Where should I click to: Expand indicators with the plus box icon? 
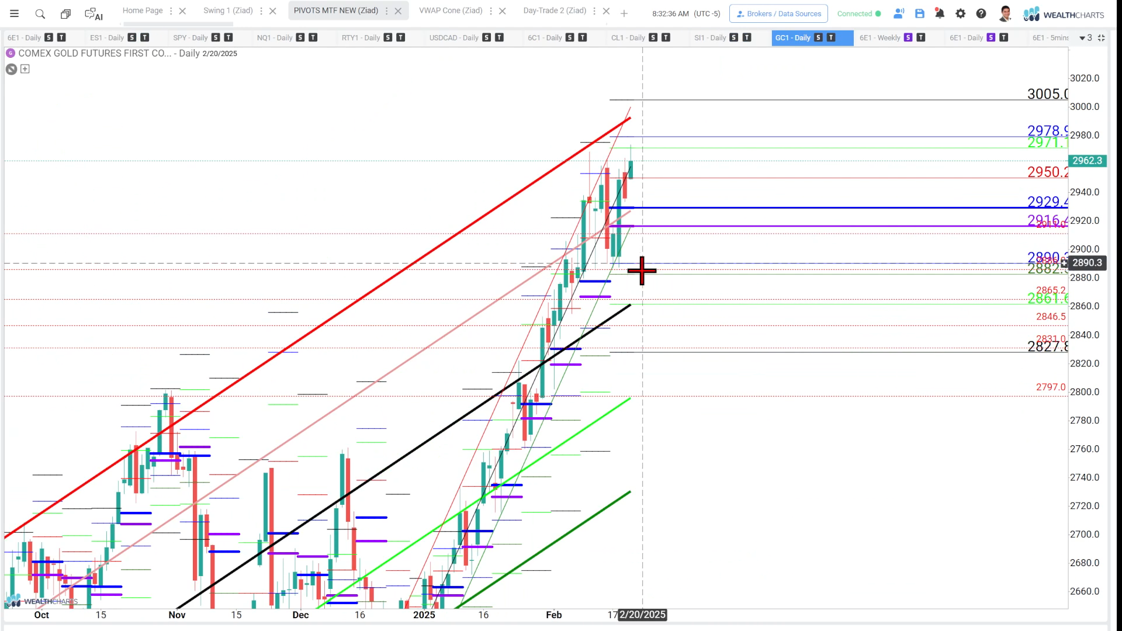[25, 69]
